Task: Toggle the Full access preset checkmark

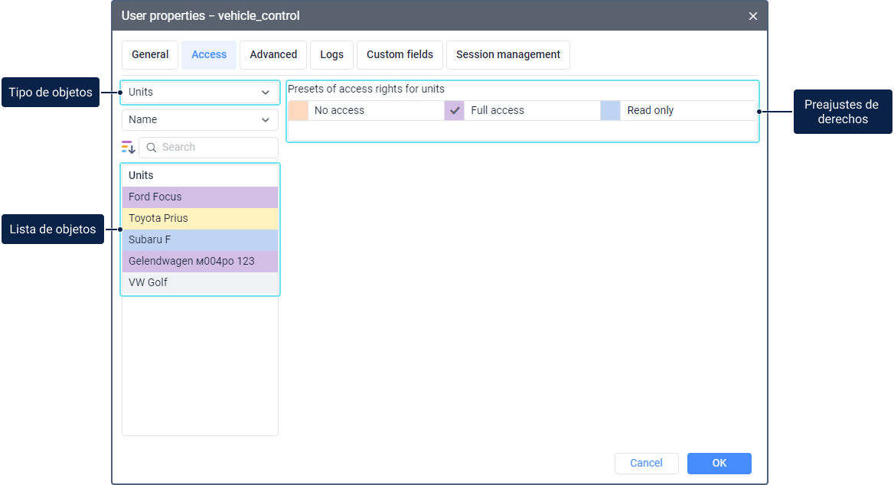Action: pos(455,110)
